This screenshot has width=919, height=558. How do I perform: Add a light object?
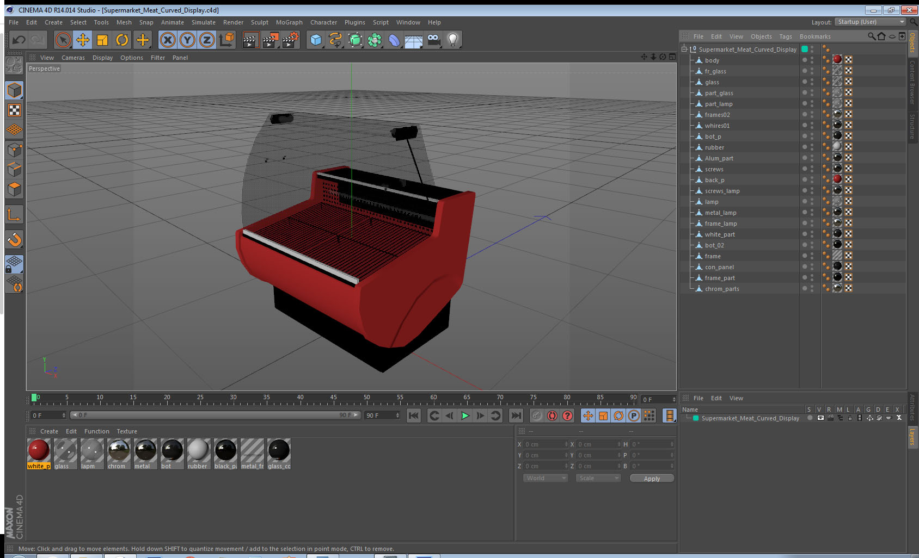coord(453,40)
